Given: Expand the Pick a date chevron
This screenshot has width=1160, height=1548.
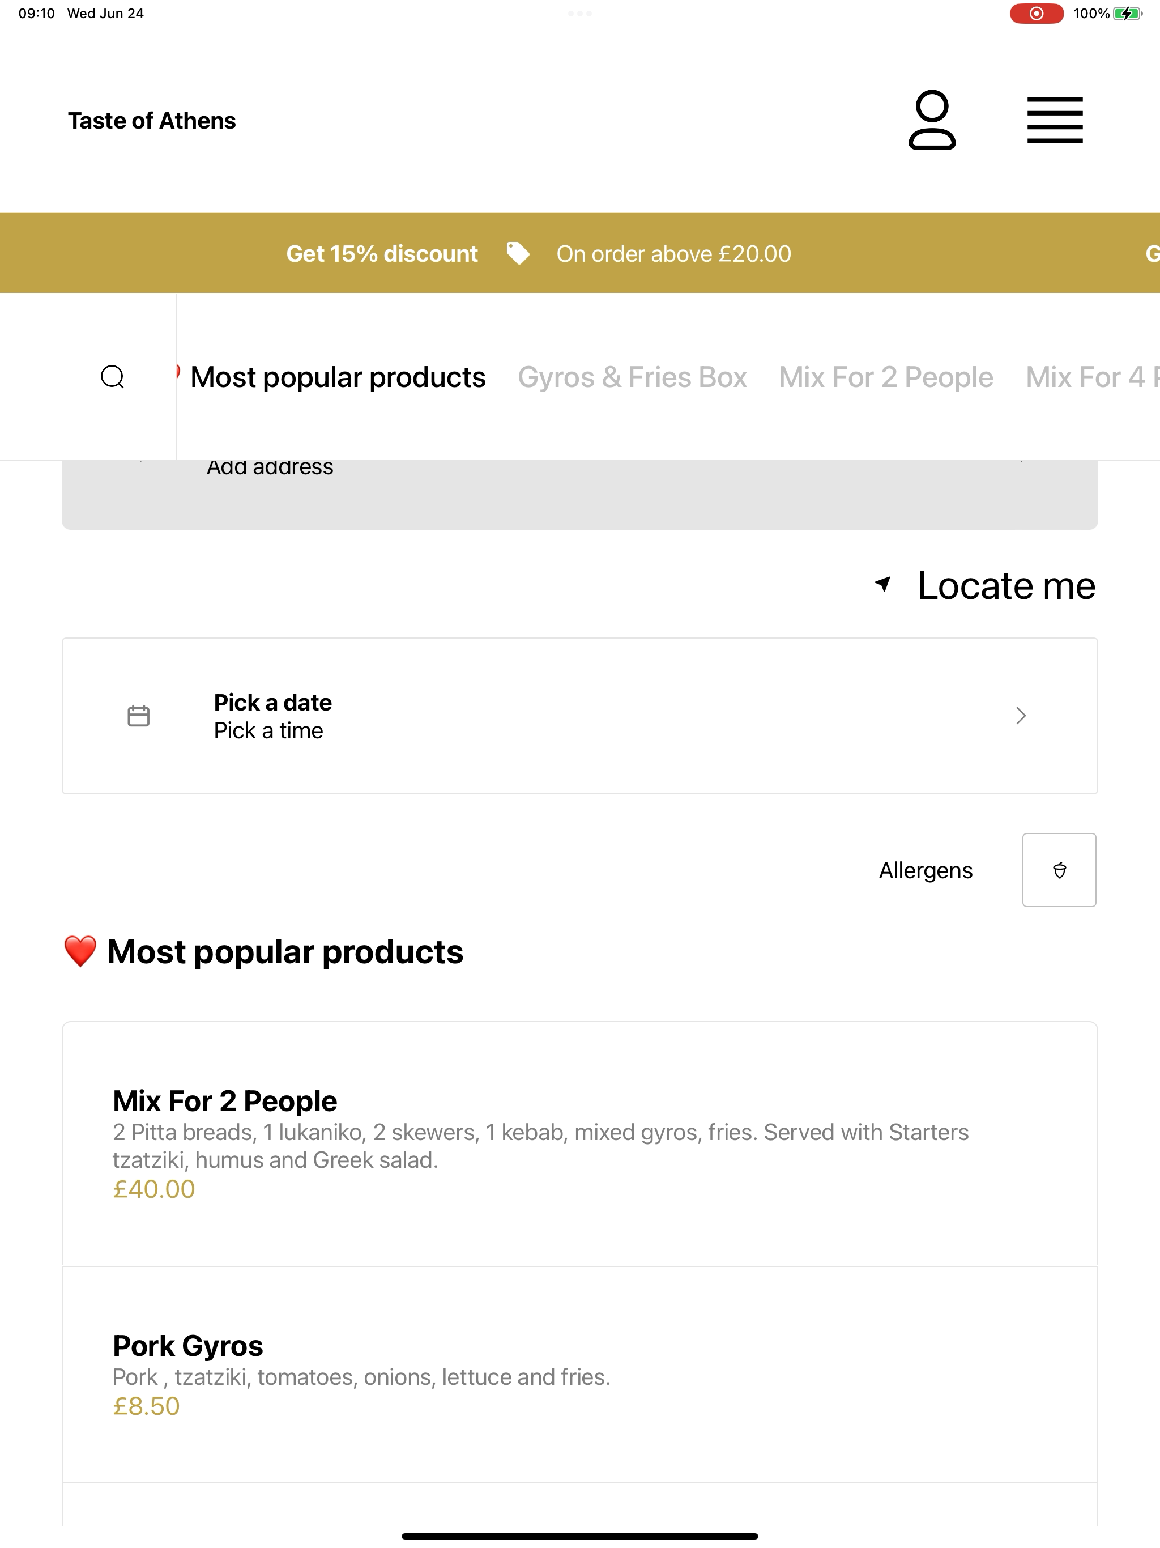Looking at the screenshot, I should tap(1021, 715).
